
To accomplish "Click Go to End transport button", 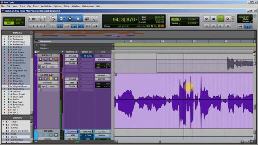I will (227, 26).
